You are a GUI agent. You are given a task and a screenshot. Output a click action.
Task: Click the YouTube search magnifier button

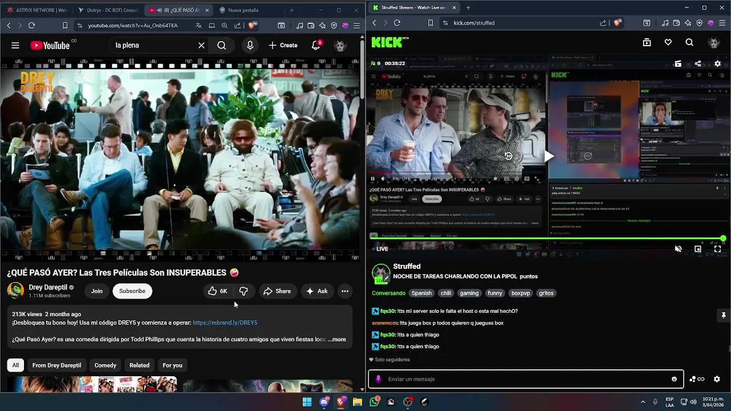point(222,45)
